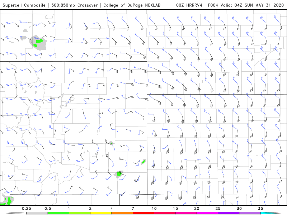Select the cyan arrow end of color bar
Screen dimensions: 287x215
pos(271,213)
